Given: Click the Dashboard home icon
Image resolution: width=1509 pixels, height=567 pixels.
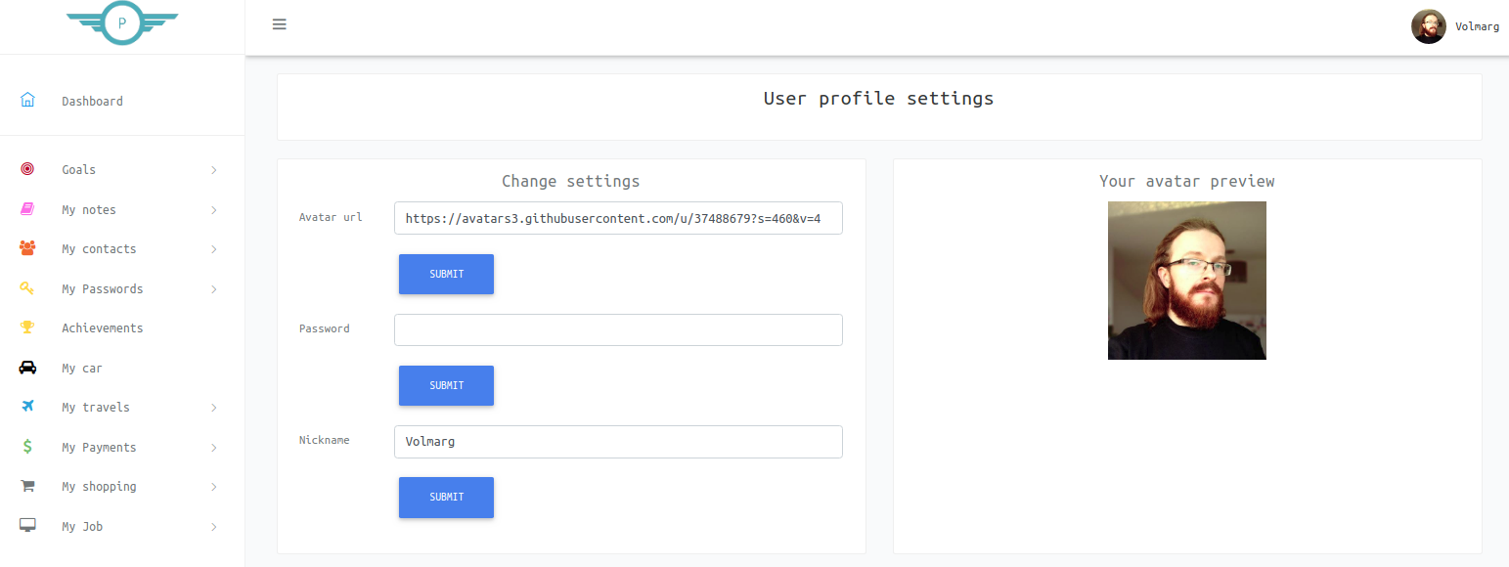Looking at the screenshot, I should pos(27,100).
